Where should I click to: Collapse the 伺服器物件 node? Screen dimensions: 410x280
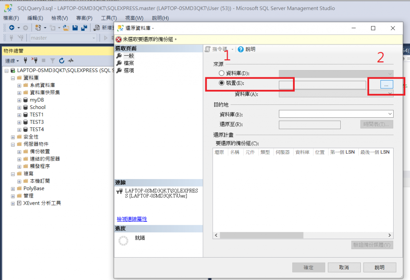point(13,145)
